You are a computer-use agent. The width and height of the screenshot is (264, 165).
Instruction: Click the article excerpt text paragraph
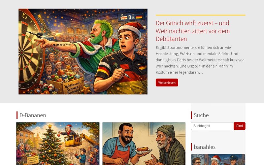[x=200, y=60]
